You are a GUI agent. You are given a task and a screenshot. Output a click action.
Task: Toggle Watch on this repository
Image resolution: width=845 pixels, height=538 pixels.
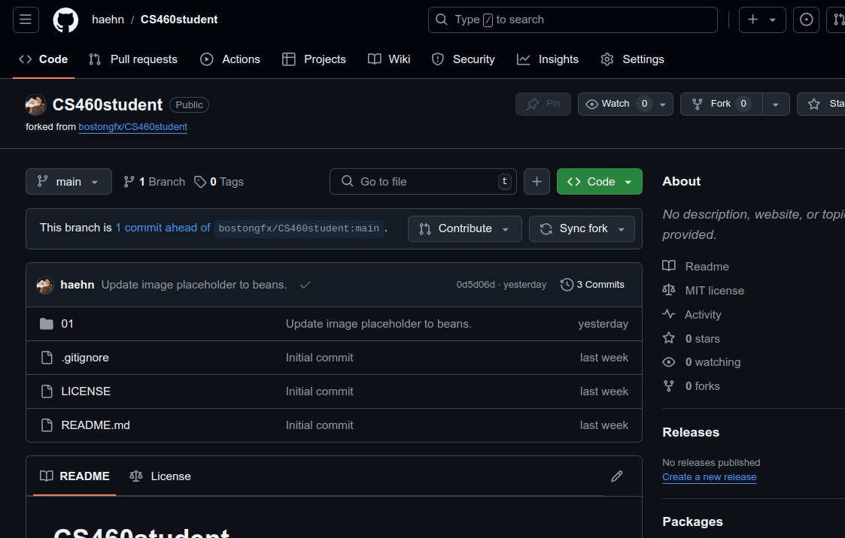click(x=616, y=104)
